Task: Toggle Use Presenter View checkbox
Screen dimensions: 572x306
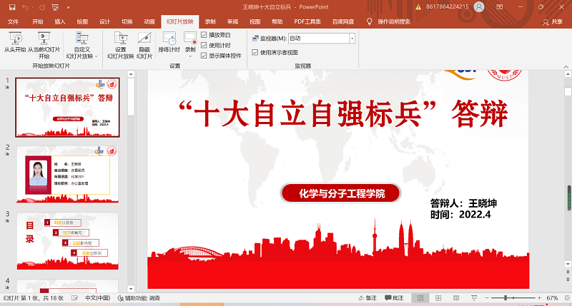Action: point(256,52)
